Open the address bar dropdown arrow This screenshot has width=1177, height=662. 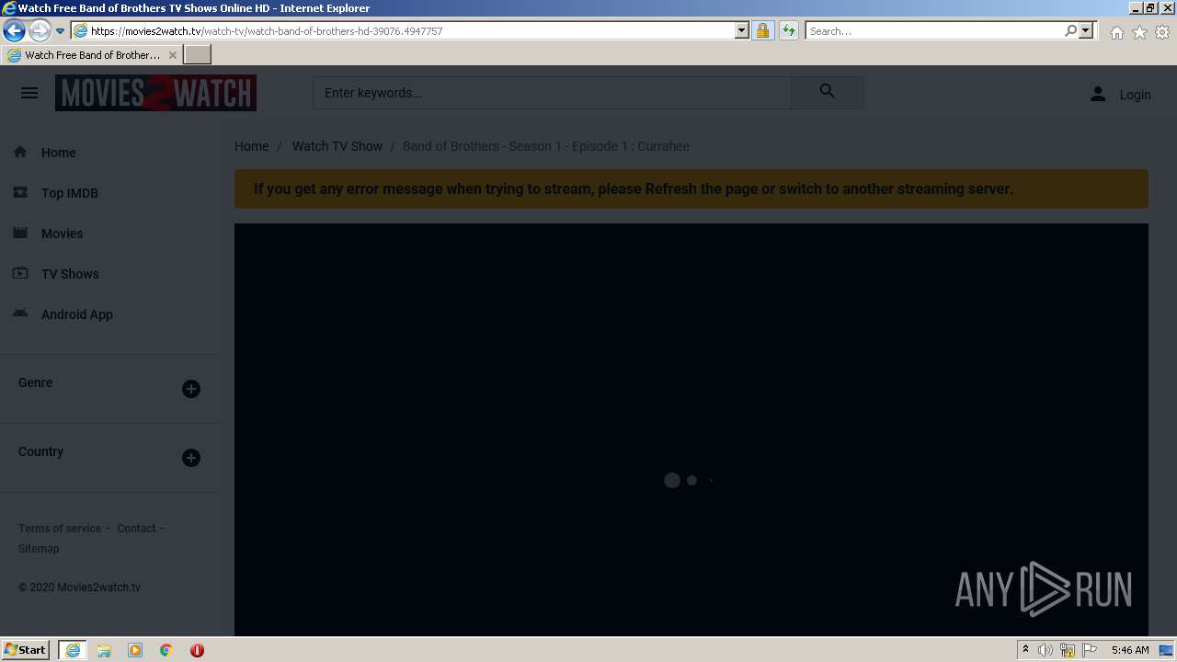(742, 30)
